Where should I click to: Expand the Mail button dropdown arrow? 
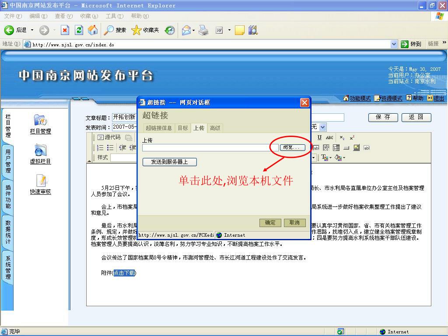tap(194, 30)
